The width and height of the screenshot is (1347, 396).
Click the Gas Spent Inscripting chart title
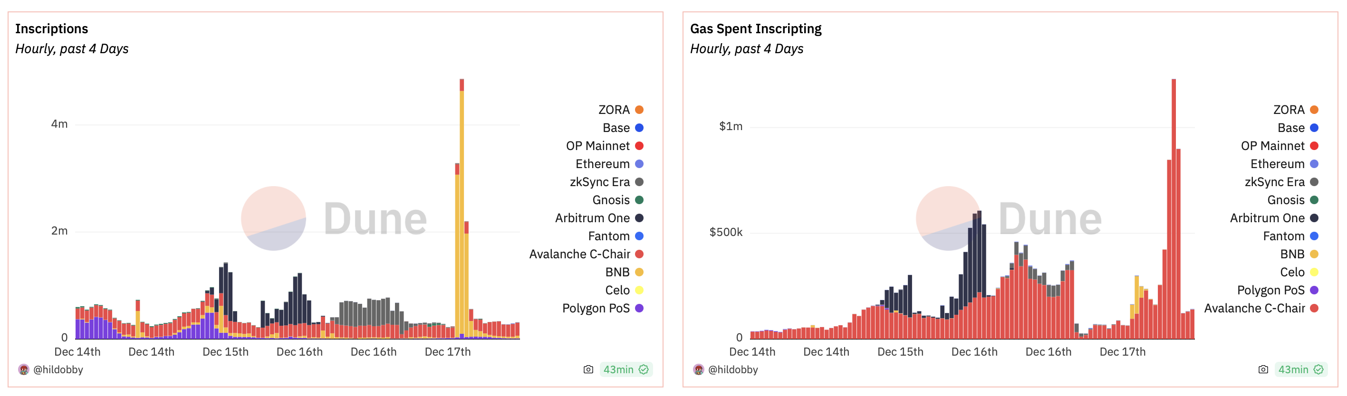point(756,29)
